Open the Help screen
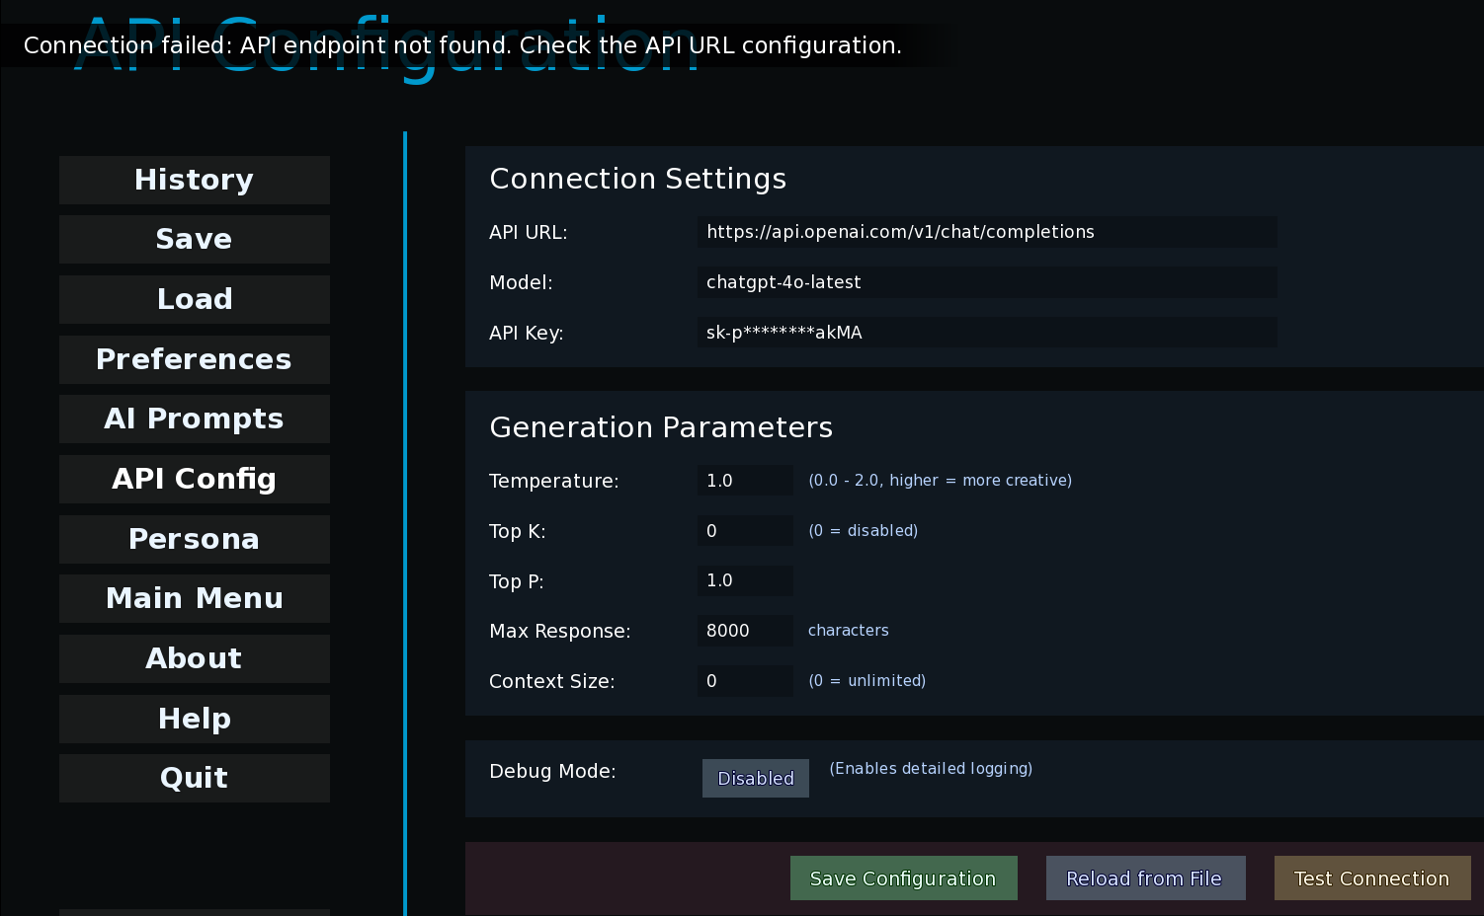 [194, 719]
